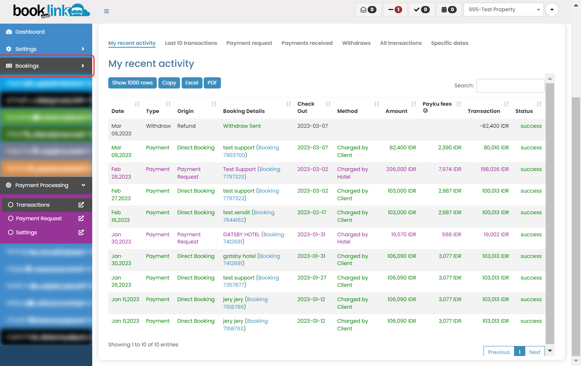Toggle the hamburger sidebar menu icon

(x=107, y=11)
